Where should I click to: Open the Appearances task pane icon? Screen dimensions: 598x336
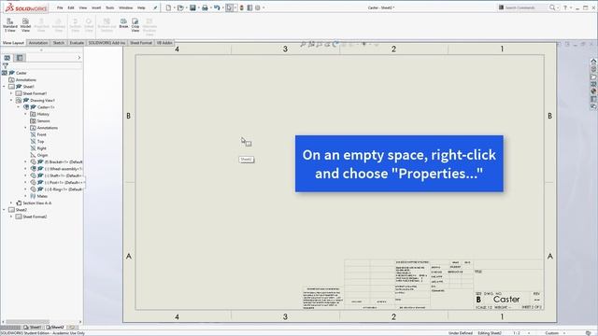click(x=593, y=91)
